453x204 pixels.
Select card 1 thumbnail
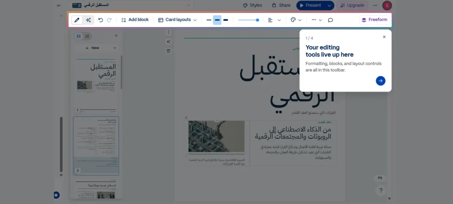(x=96, y=85)
